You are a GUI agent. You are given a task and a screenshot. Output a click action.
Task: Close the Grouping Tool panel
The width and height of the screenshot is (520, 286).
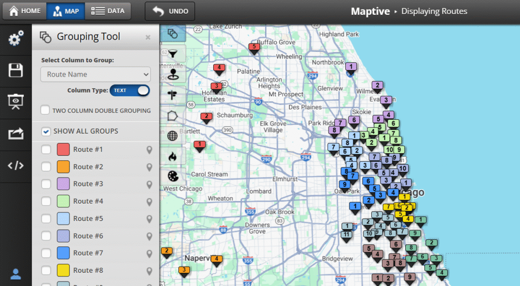[148, 37]
